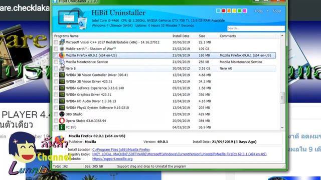Sort by Programs Name column header
Viewport: 321px width, 180px height.
[66, 36]
